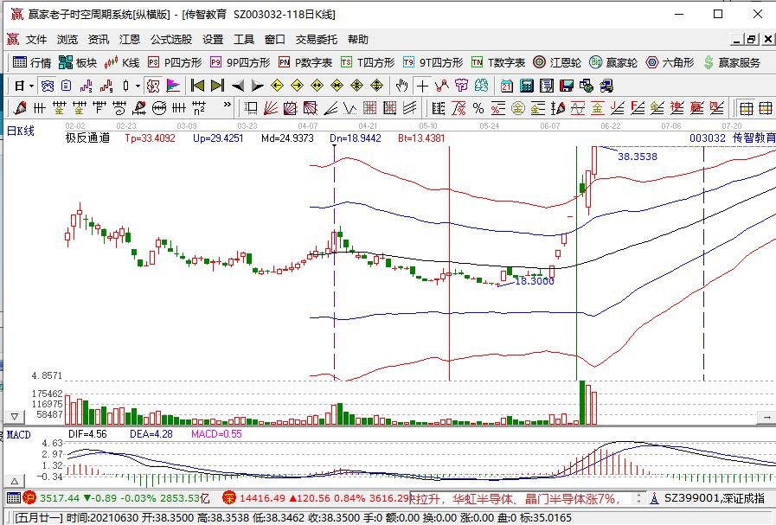Click the pink flag icon

pos(173,86)
